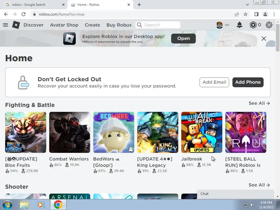The height and width of the screenshot is (210, 280).
Task: Open the BedWars game thumbnail
Action: point(114,132)
